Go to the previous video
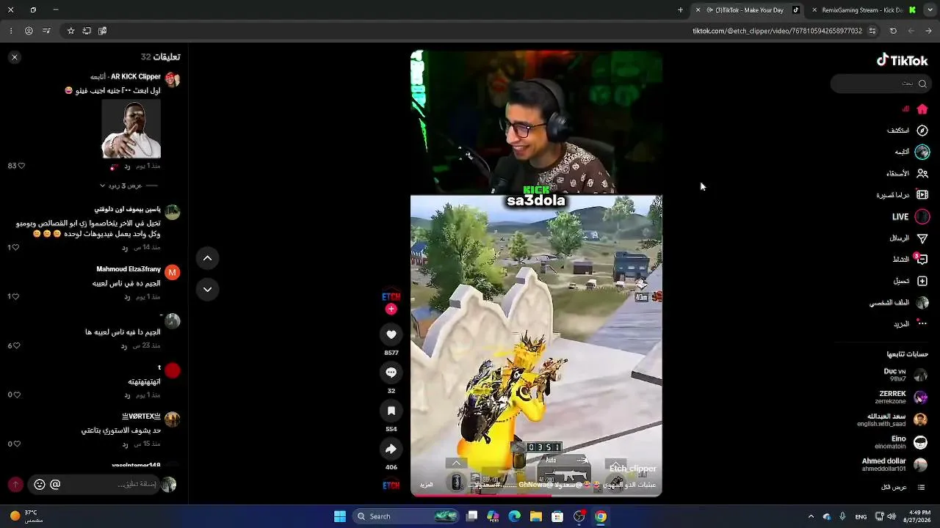This screenshot has height=528, width=940. pos(207,258)
